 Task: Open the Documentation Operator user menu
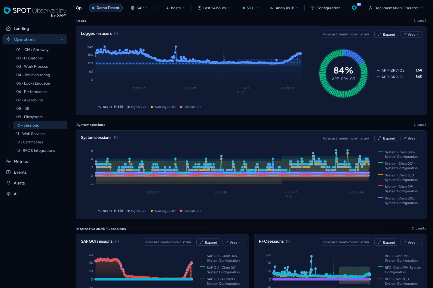pyautogui.click(x=396, y=8)
